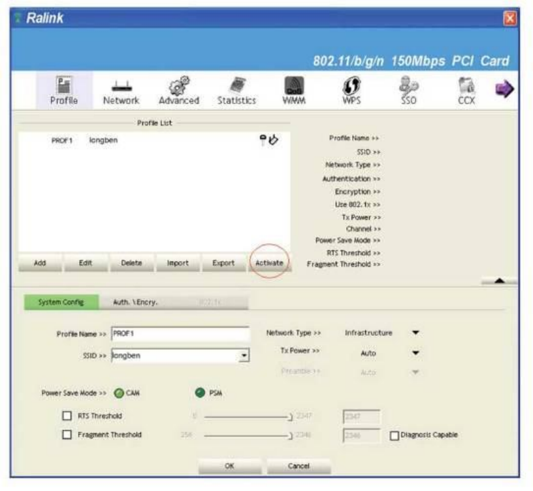Viewport: 533px width, 491px height.
Task: Confirm with the OK button
Action: tap(230, 466)
